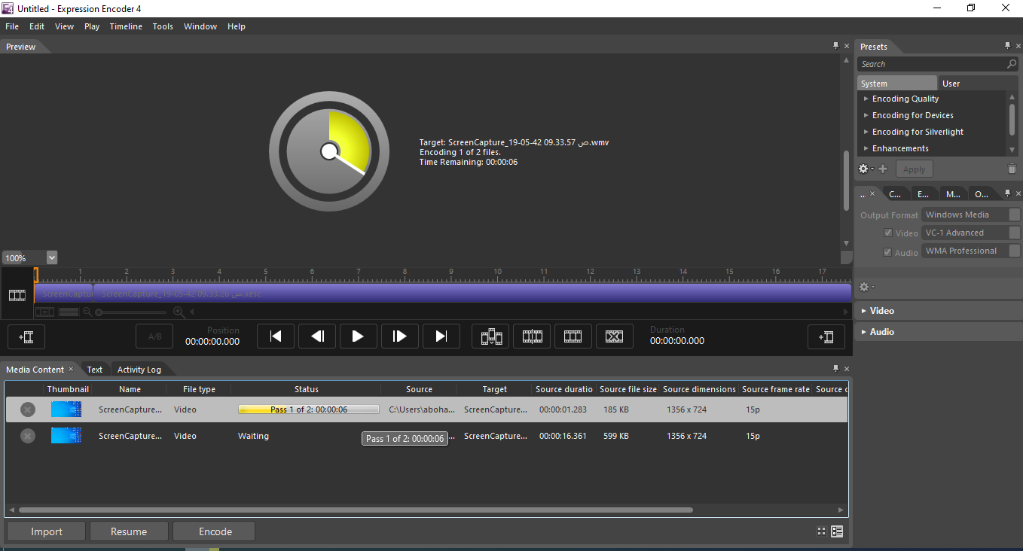Add a new preset with plus icon
1023x551 pixels.
point(883,169)
